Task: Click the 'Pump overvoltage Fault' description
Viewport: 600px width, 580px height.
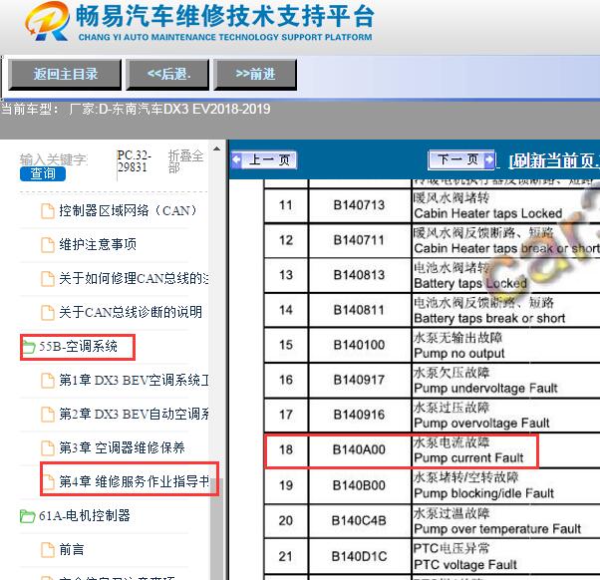Action: point(481,424)
